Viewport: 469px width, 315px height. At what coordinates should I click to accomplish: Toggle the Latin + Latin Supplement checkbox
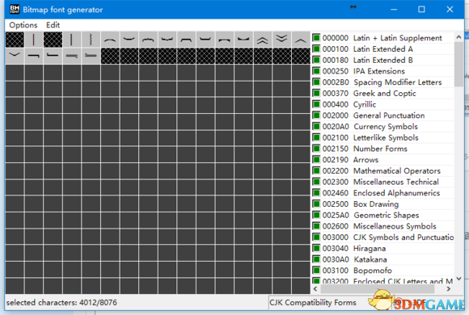pyautogui.click(x=316, y=38)
